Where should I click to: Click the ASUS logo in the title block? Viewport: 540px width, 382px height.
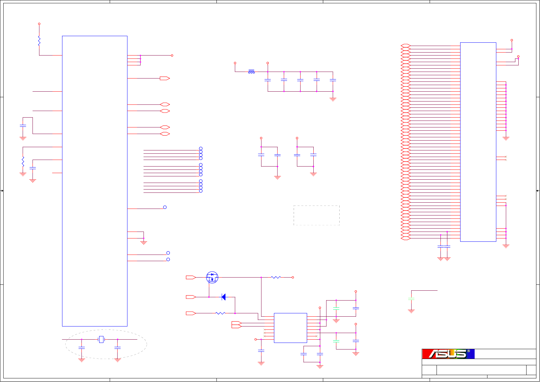click(x=448, y=354)
